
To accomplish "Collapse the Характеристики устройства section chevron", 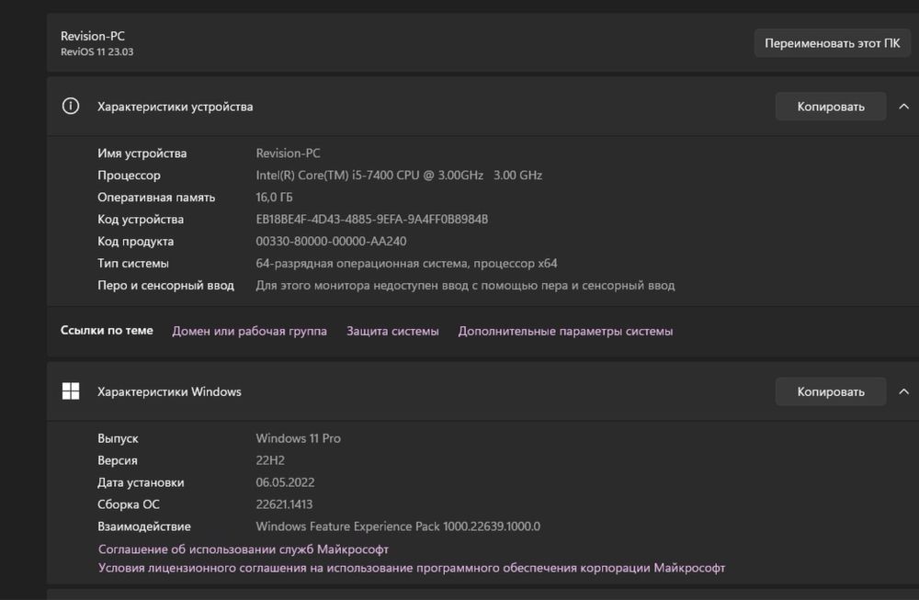I will coord(904,107).
